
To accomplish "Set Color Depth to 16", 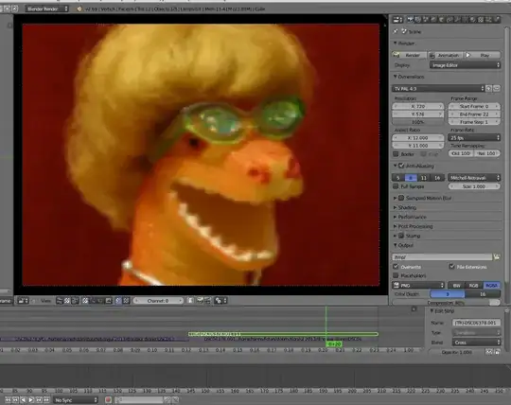I will (x=483, y=294).
